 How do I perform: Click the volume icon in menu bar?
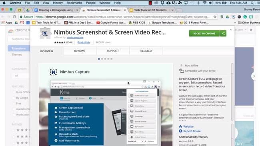coord(211,3)
